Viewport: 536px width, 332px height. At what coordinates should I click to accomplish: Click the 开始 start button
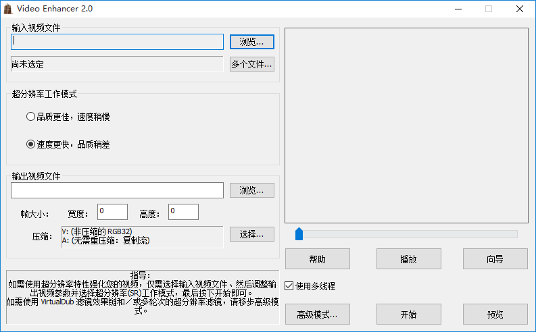pyautogui.click(x=409, y=314)
